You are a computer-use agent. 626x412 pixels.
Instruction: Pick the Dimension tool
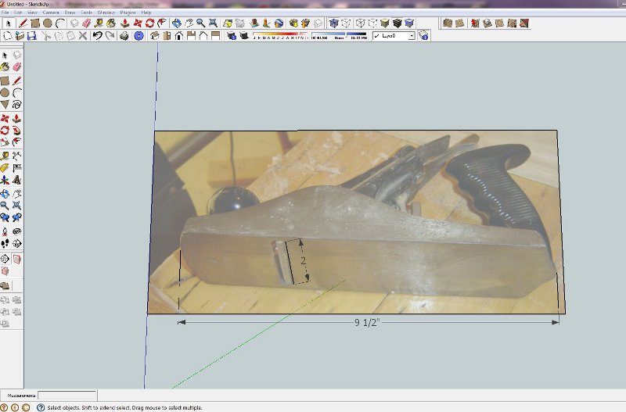(16, 156)
